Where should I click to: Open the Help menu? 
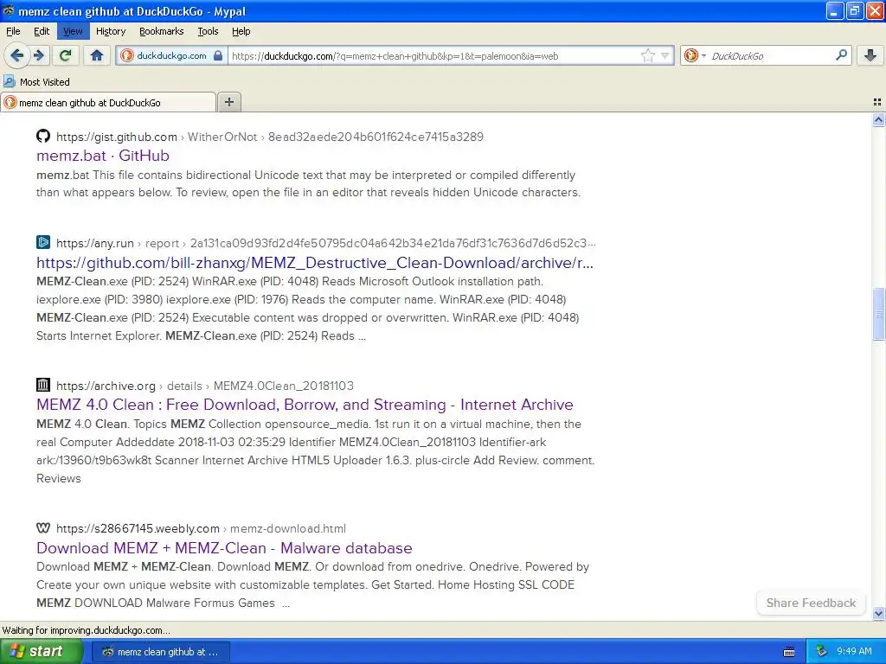point(241,31)
